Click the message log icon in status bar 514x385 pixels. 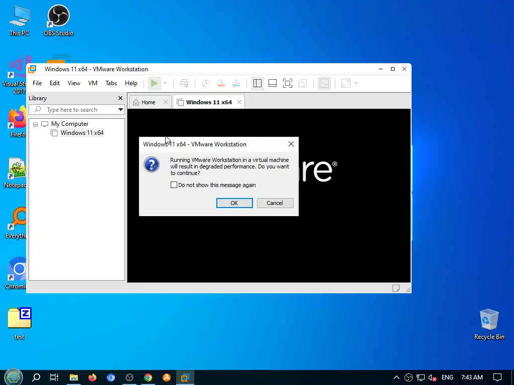pos(396,288)
